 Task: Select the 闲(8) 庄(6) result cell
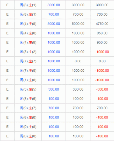point(28,99)
